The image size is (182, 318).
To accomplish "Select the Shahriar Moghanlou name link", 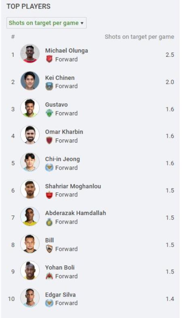I will (x=73, y=186).
